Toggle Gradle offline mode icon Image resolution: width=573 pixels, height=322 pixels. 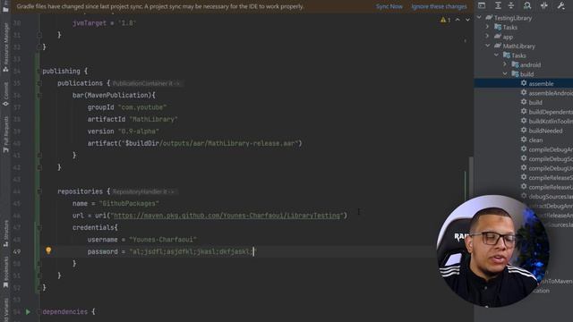544,5
